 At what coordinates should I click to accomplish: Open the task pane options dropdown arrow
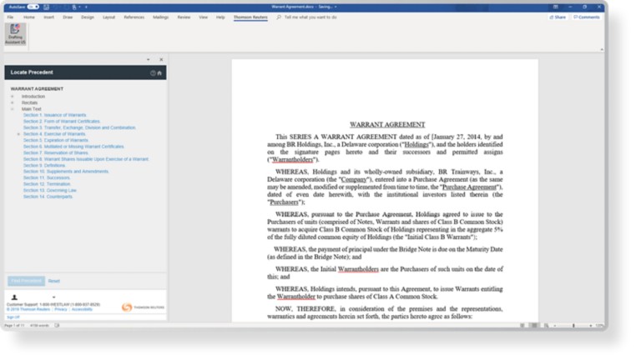pos(148,60)
